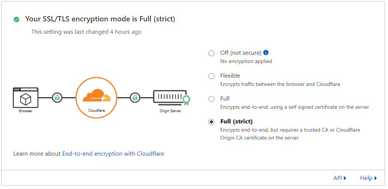Click the Full option description text
The height and width of the screenshot is (189, 388).
(x=294, y=107)
